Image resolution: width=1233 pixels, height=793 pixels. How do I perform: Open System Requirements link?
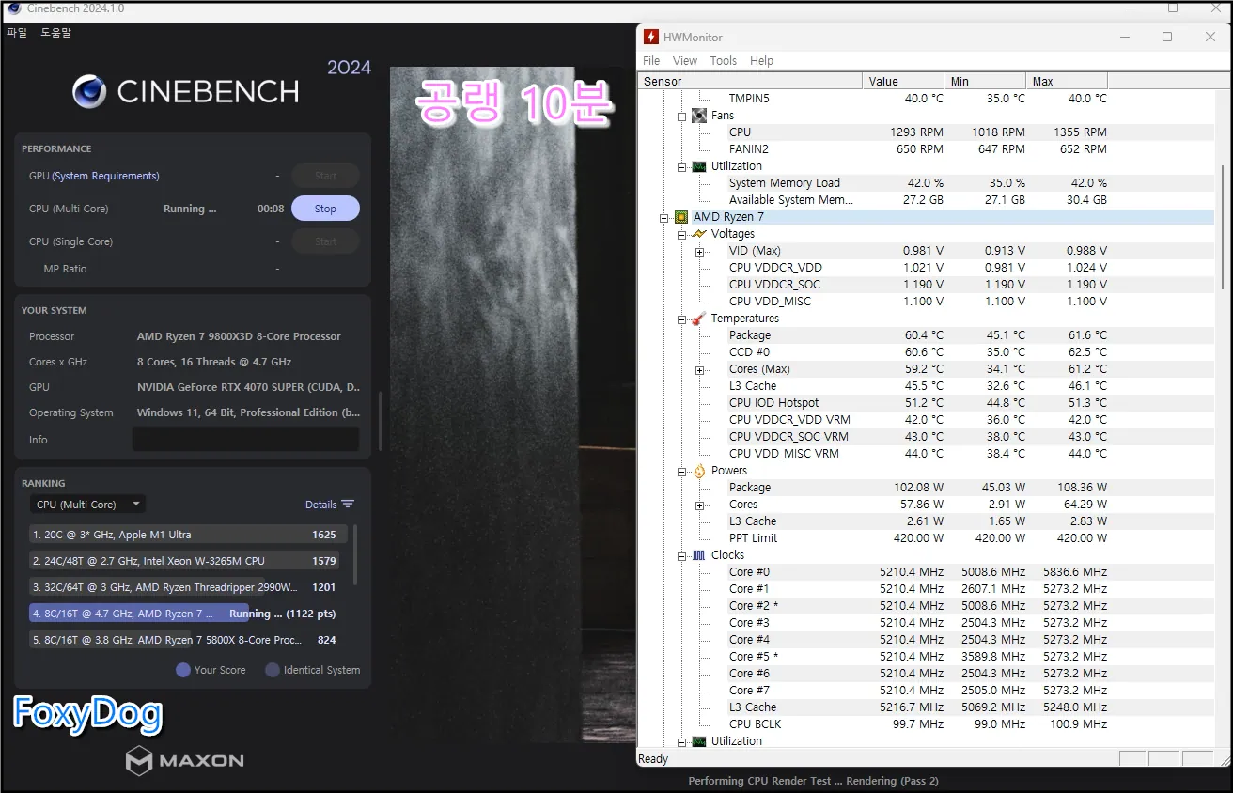click(x=105, y=176)
